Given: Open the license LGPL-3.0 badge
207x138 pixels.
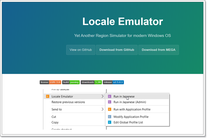Looking at the screenshot, I should tap(50, 82).
